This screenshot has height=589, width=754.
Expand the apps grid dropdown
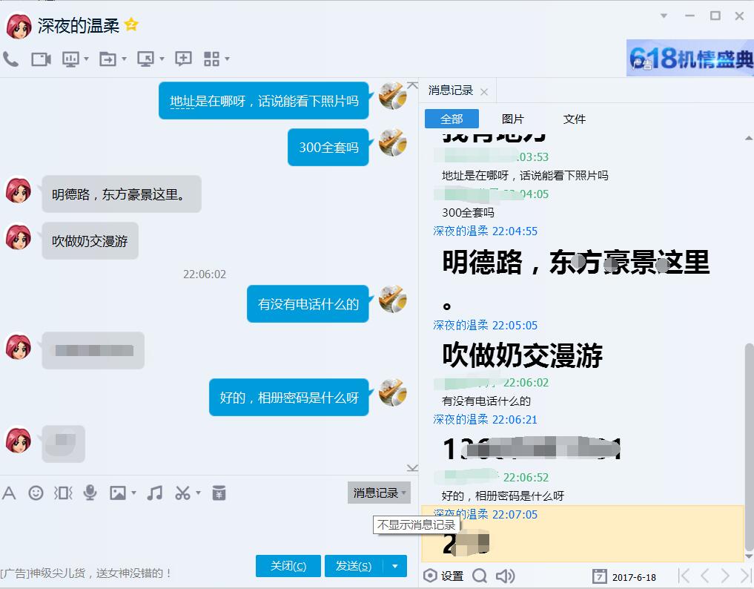click(227, 59)
